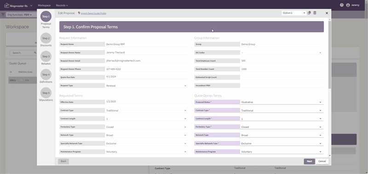Viewport: 368px width, 174px height.
Task: Click the empty Incumbent PBM field
Action: 282,85
